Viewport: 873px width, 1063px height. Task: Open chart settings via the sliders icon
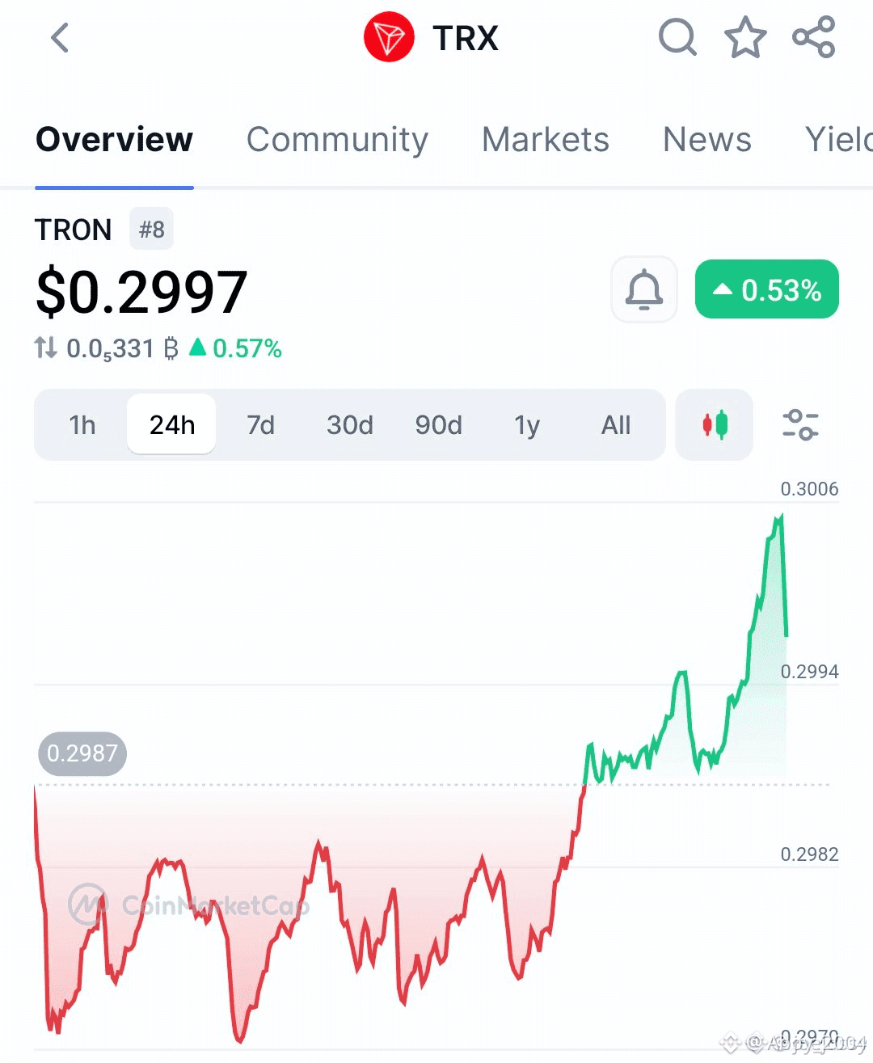click(800, 424)
